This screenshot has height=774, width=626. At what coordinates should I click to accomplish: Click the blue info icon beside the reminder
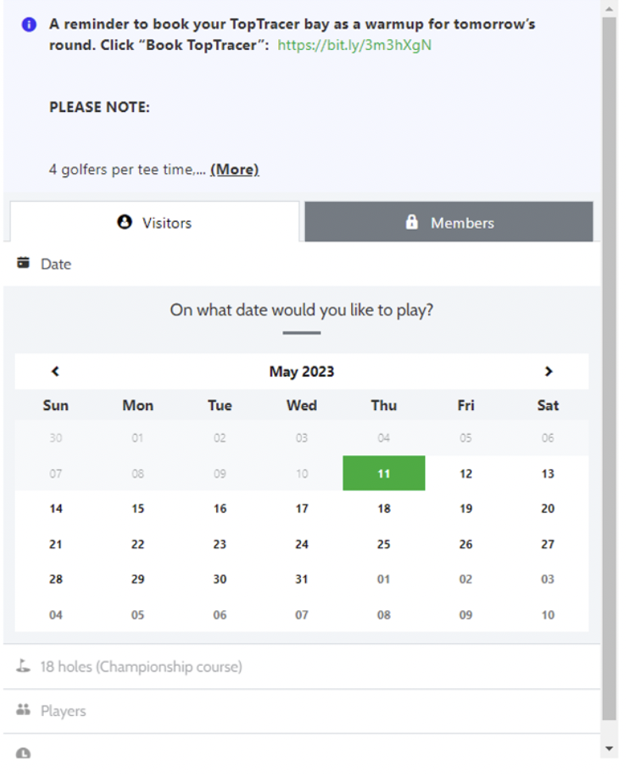click(29, 24)
